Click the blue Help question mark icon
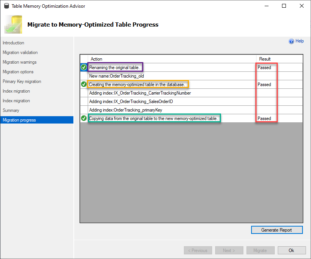311x259 pixels. pos(291,41)
